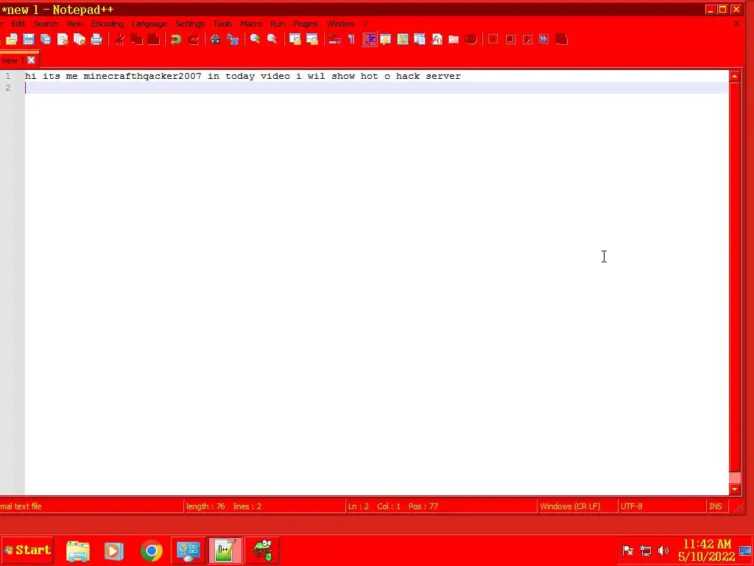Open the Encoding menu
Viewport: 754px width, 566px height.
point(108,24)
